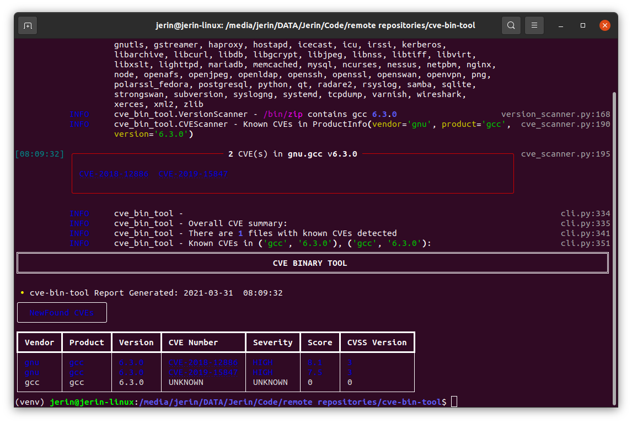Click the 08:09:32 timestamp marker
Viewport: 632px width, 423px height.
39,154
